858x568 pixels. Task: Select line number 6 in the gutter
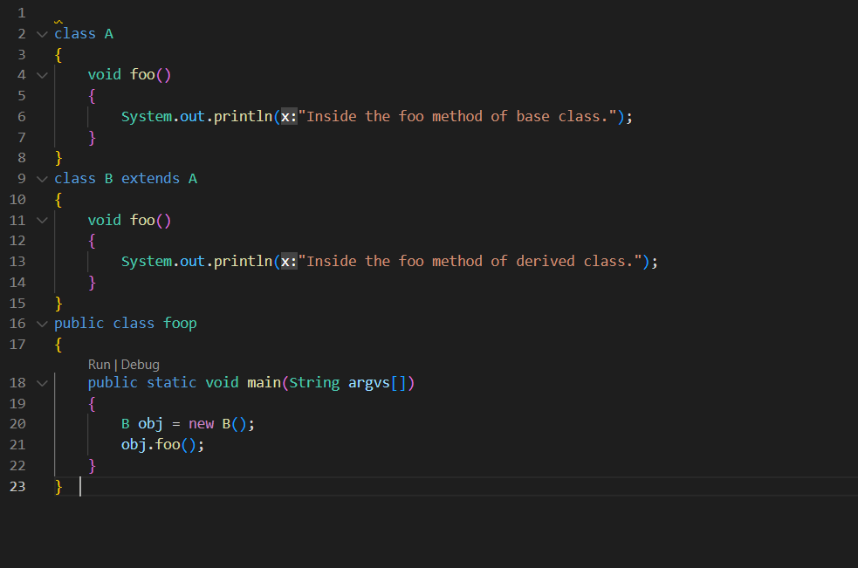(21, 115)
